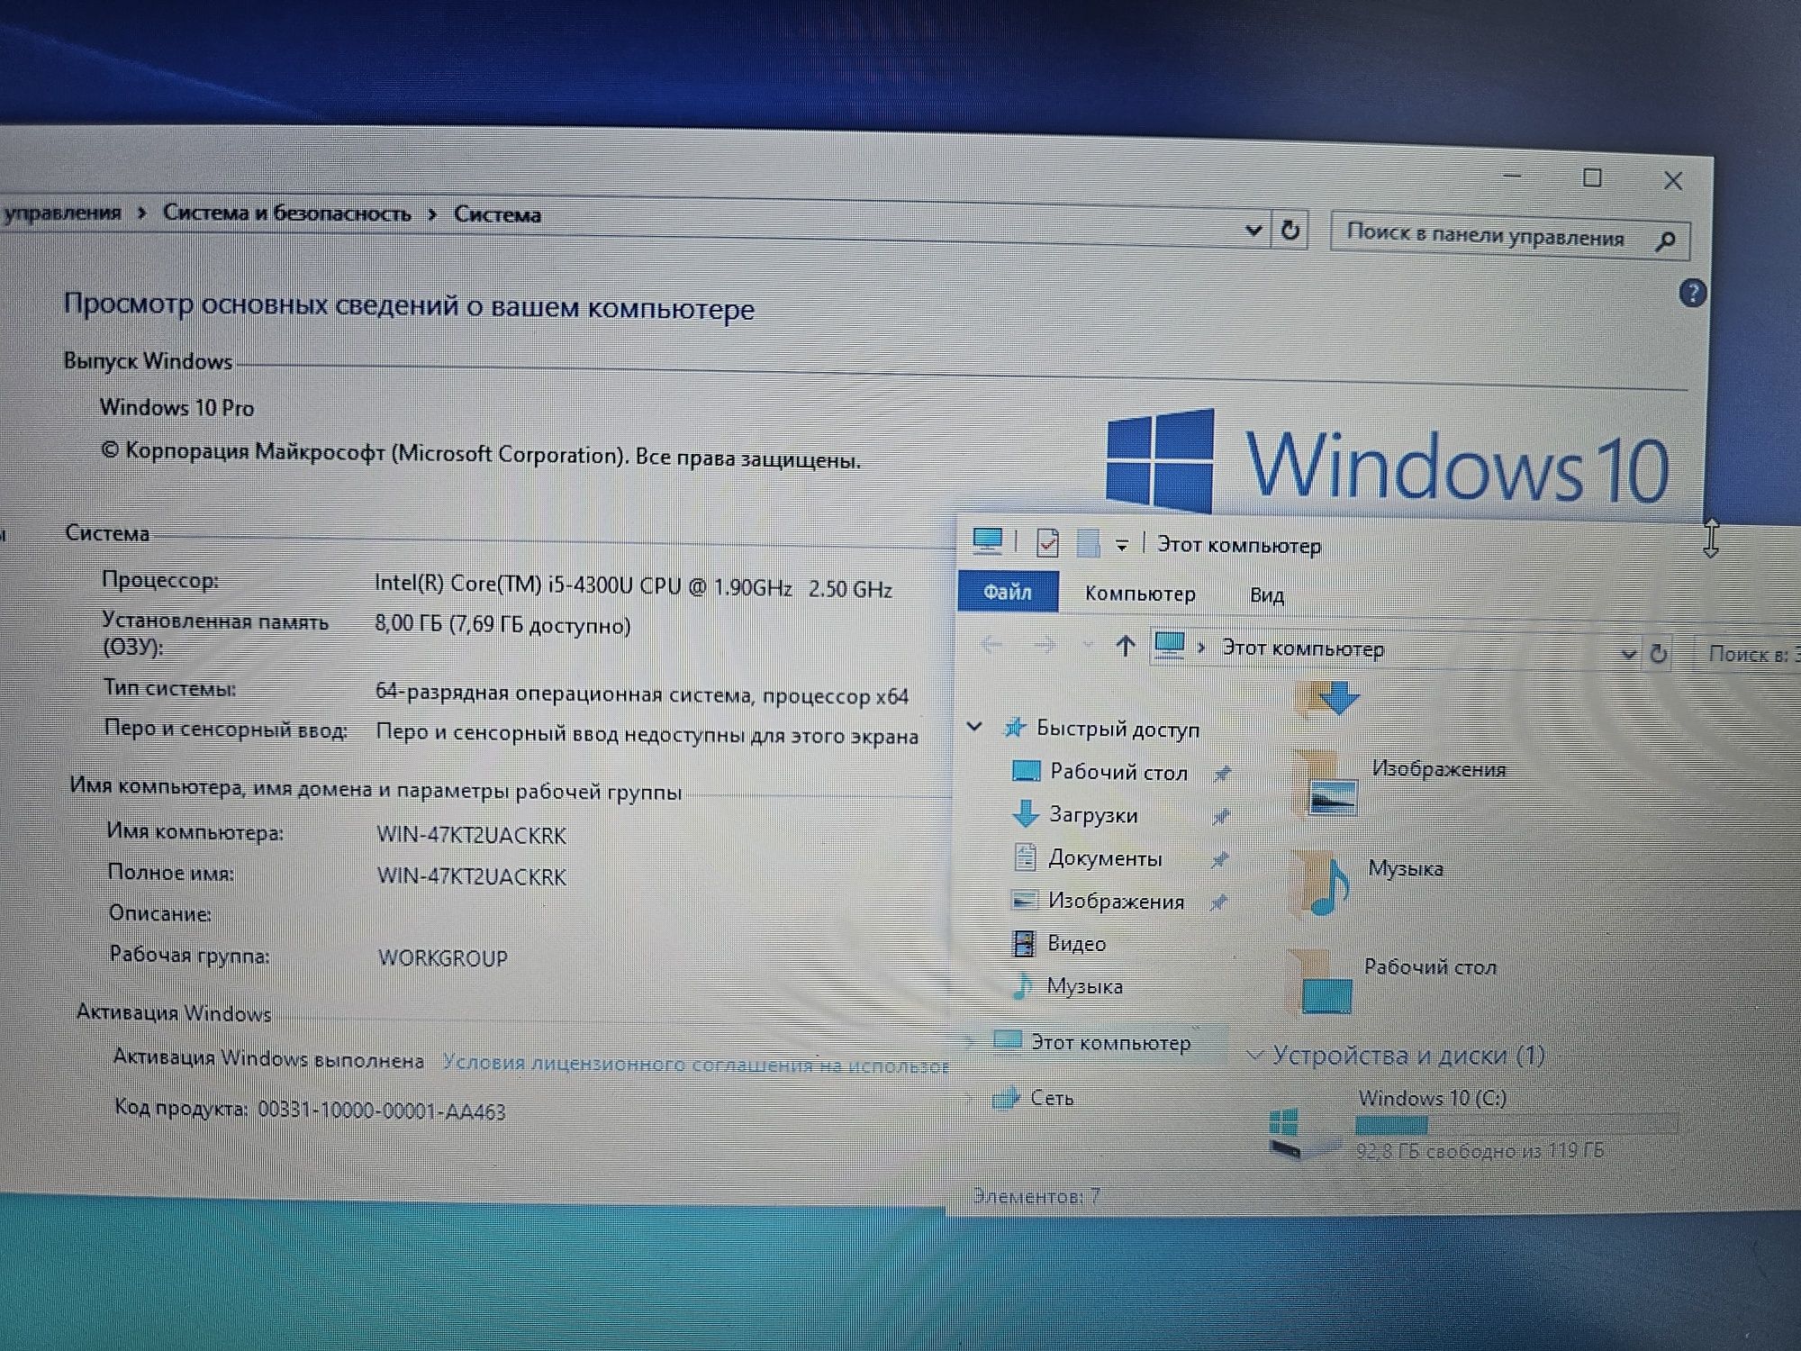
Task: Click the product code '00331-10000-00001-AA463'
Action: pos(382,1111)
